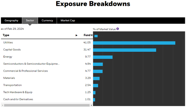Select Commercial & Professional Services label

26,71
